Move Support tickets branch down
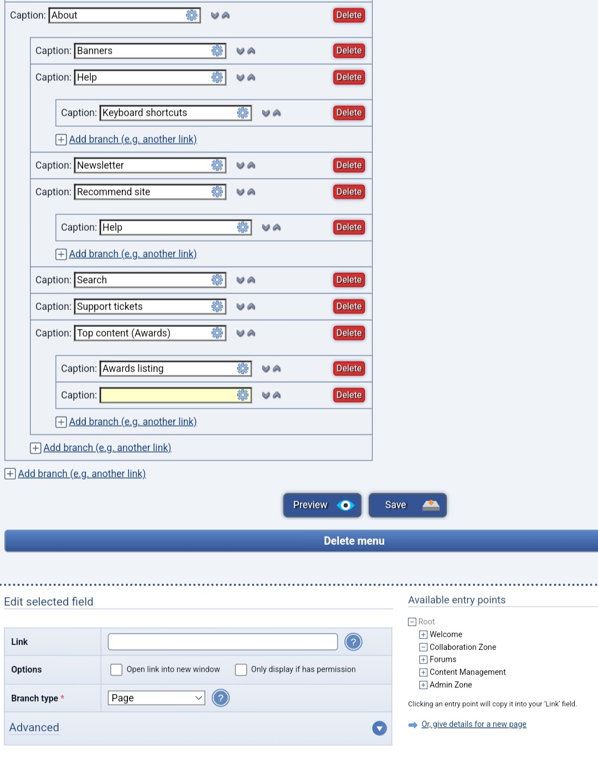 [240, 307]
